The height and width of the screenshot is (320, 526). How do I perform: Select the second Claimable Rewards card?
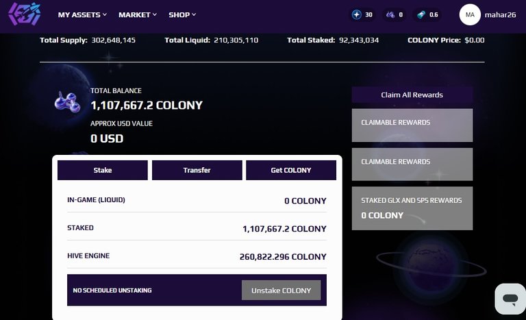tap(412, 164)
